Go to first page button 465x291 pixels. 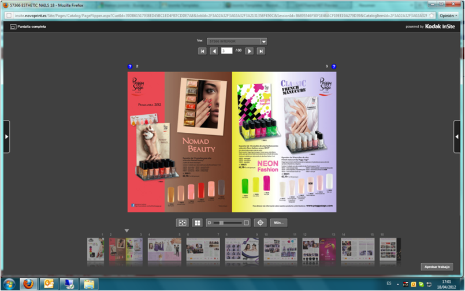click(x=202, y=51)
